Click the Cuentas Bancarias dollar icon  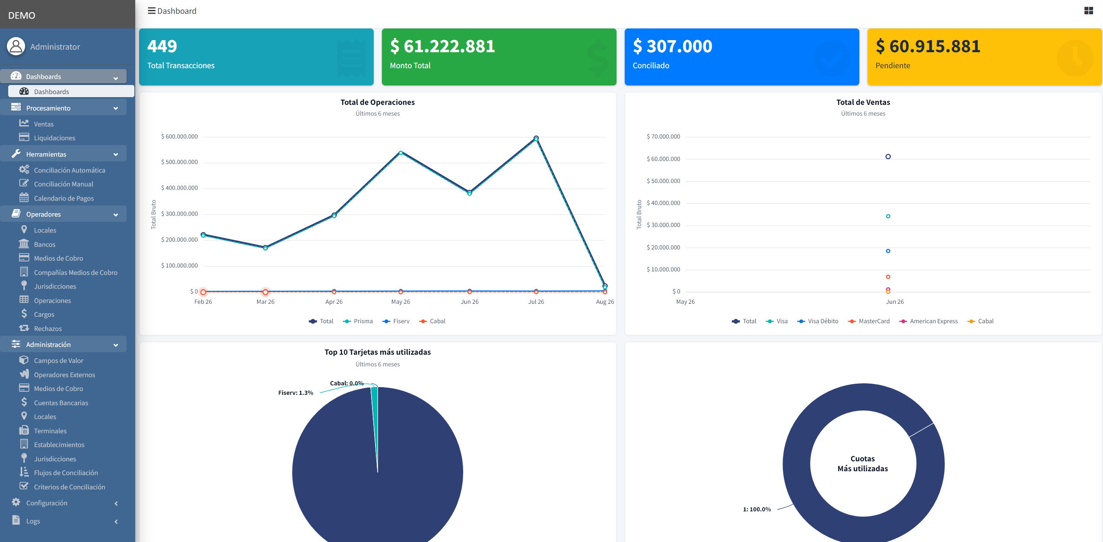24,402
